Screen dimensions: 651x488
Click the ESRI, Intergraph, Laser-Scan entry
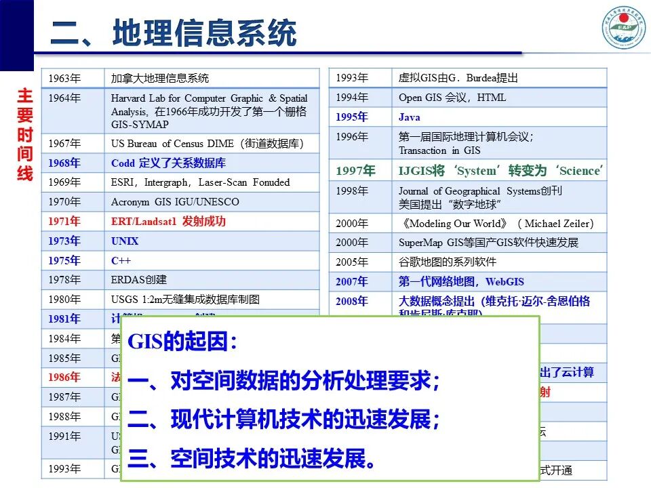coord(212,182)
